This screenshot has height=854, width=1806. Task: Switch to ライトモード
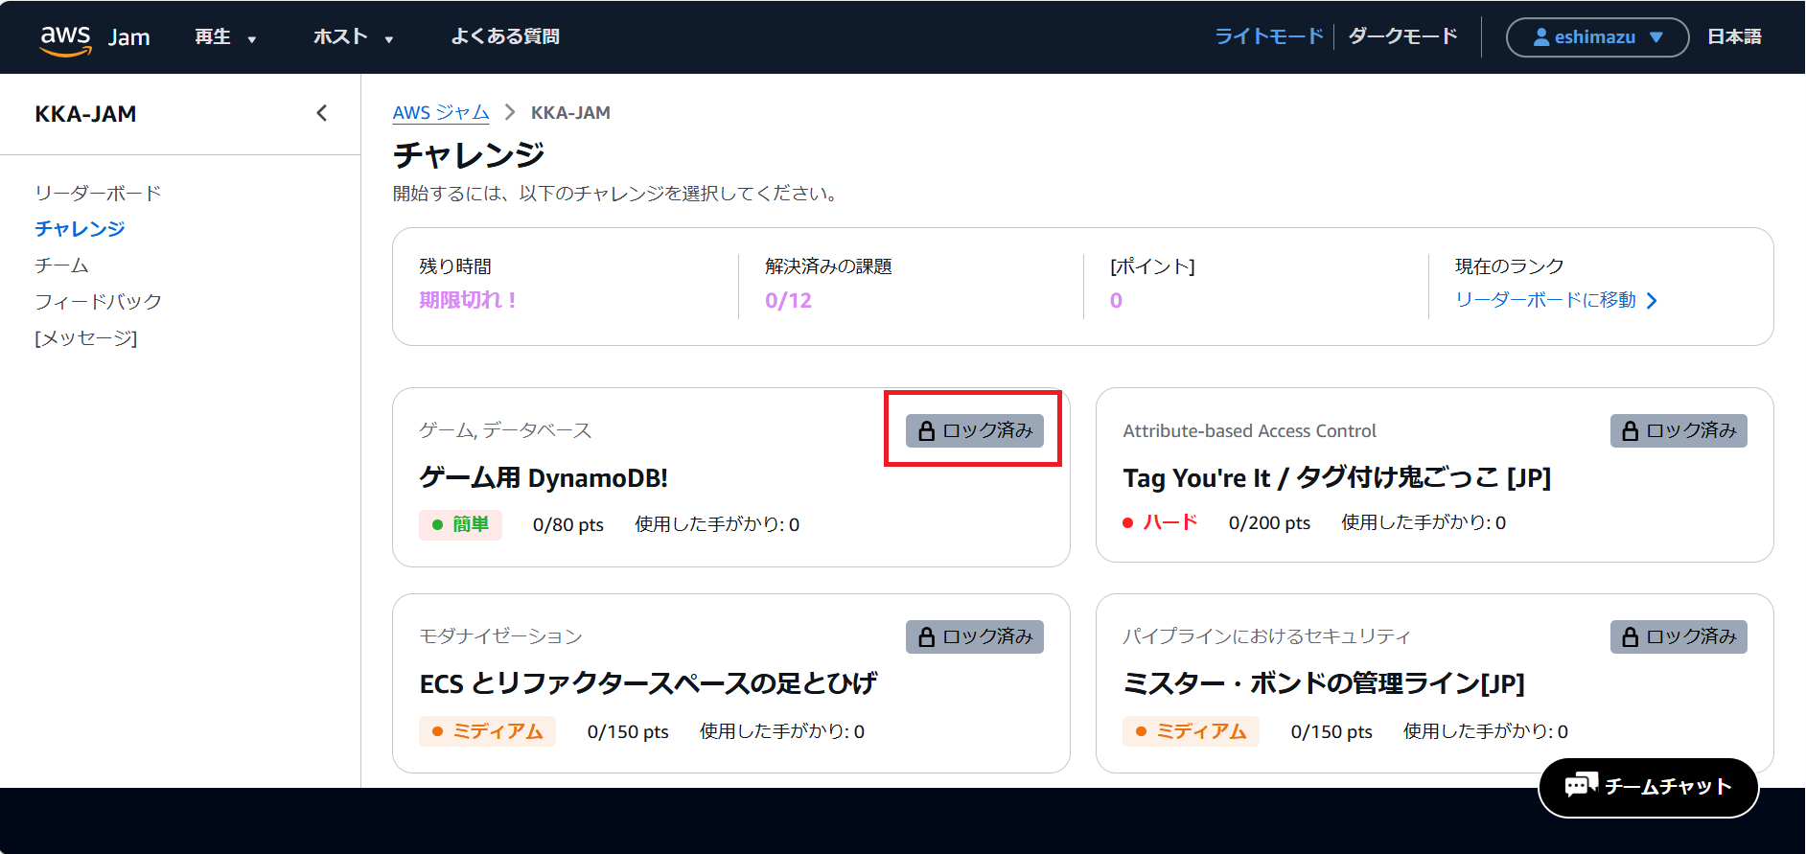tap(1268, 36)
